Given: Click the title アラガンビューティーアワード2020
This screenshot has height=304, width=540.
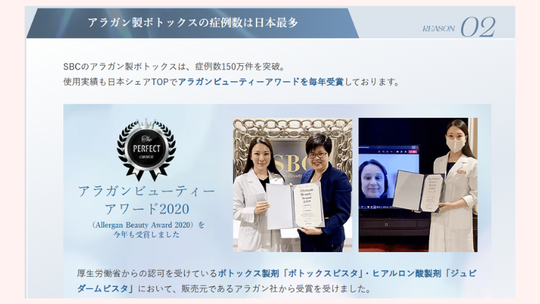Looking at the screenshot, I should tap(146, 200).
